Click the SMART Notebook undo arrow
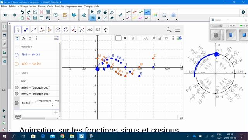Screen dimensions: 248x140 [x=22, y=12]
